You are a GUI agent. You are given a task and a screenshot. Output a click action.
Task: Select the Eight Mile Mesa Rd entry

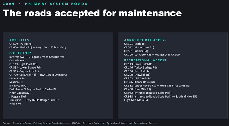tap(136, 100)
